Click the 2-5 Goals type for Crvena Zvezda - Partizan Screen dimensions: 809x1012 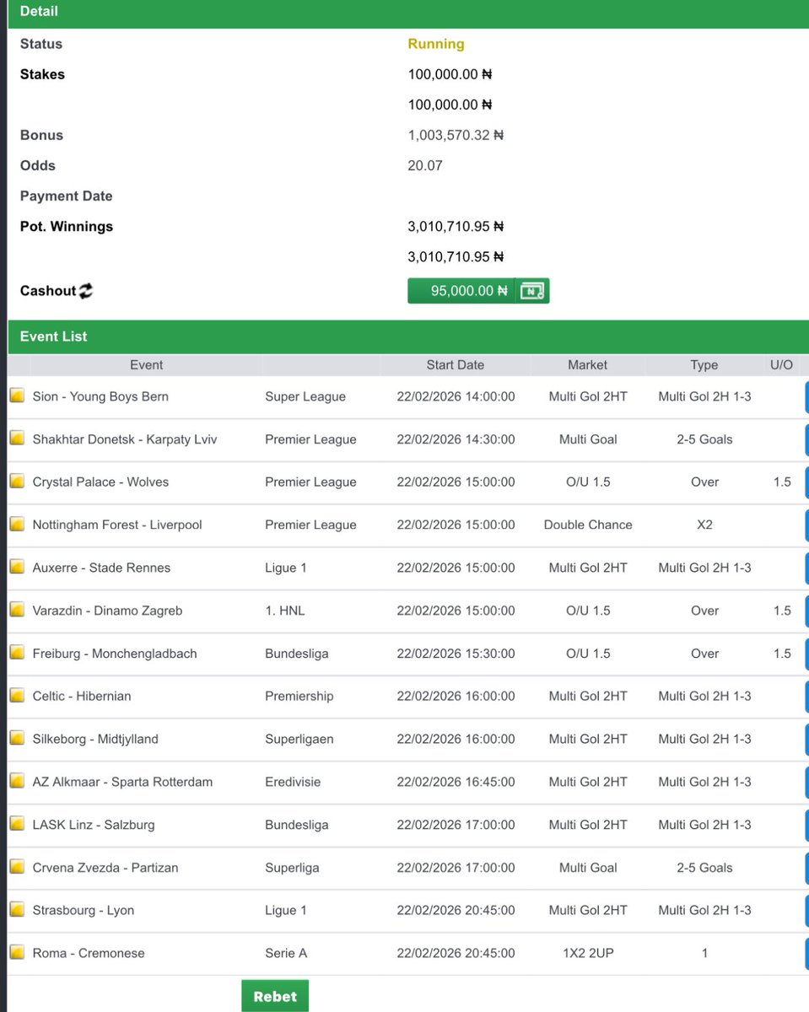pyautogui.click(x=704, y=868)
